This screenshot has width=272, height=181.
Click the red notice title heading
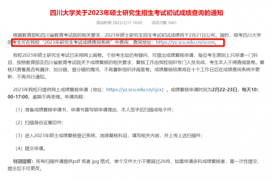[x=136, y=13]
